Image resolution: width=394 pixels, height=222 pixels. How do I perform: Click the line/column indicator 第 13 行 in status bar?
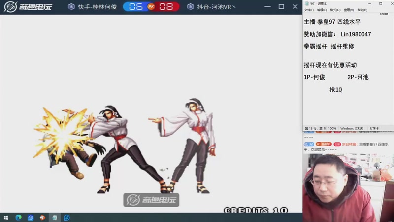click(x=315, y=128)
